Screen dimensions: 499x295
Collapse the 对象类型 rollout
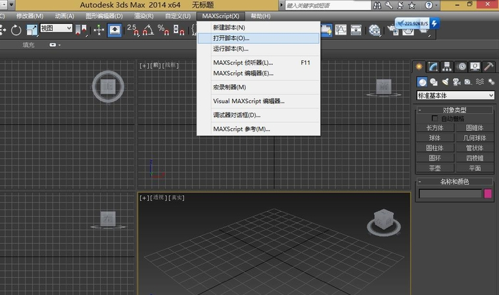coord(454,110)
